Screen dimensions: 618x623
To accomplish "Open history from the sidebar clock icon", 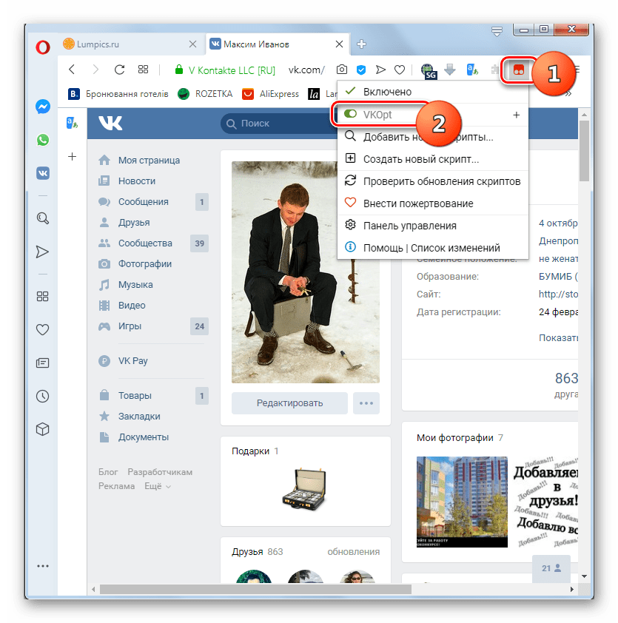I will [43, 395].
